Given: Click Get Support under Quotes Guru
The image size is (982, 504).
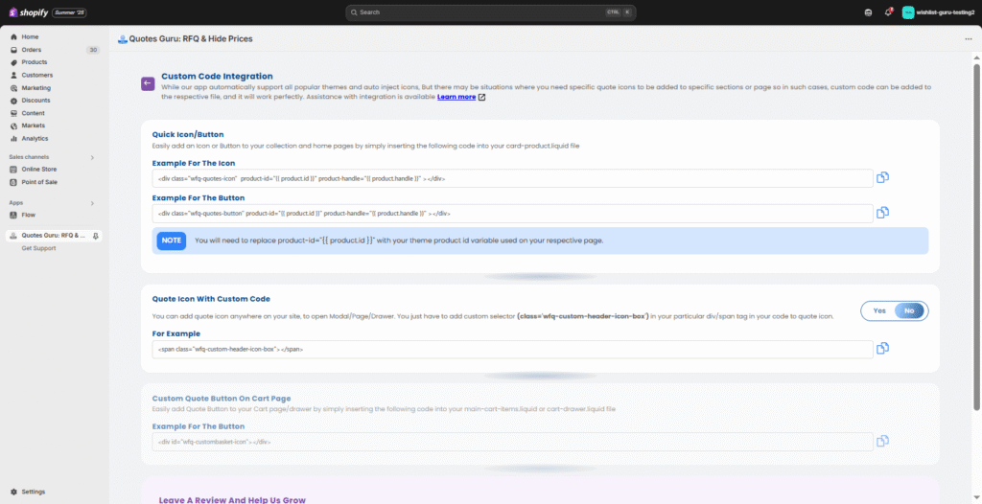Looking at the screenshot, I should [x=38, y=248].
